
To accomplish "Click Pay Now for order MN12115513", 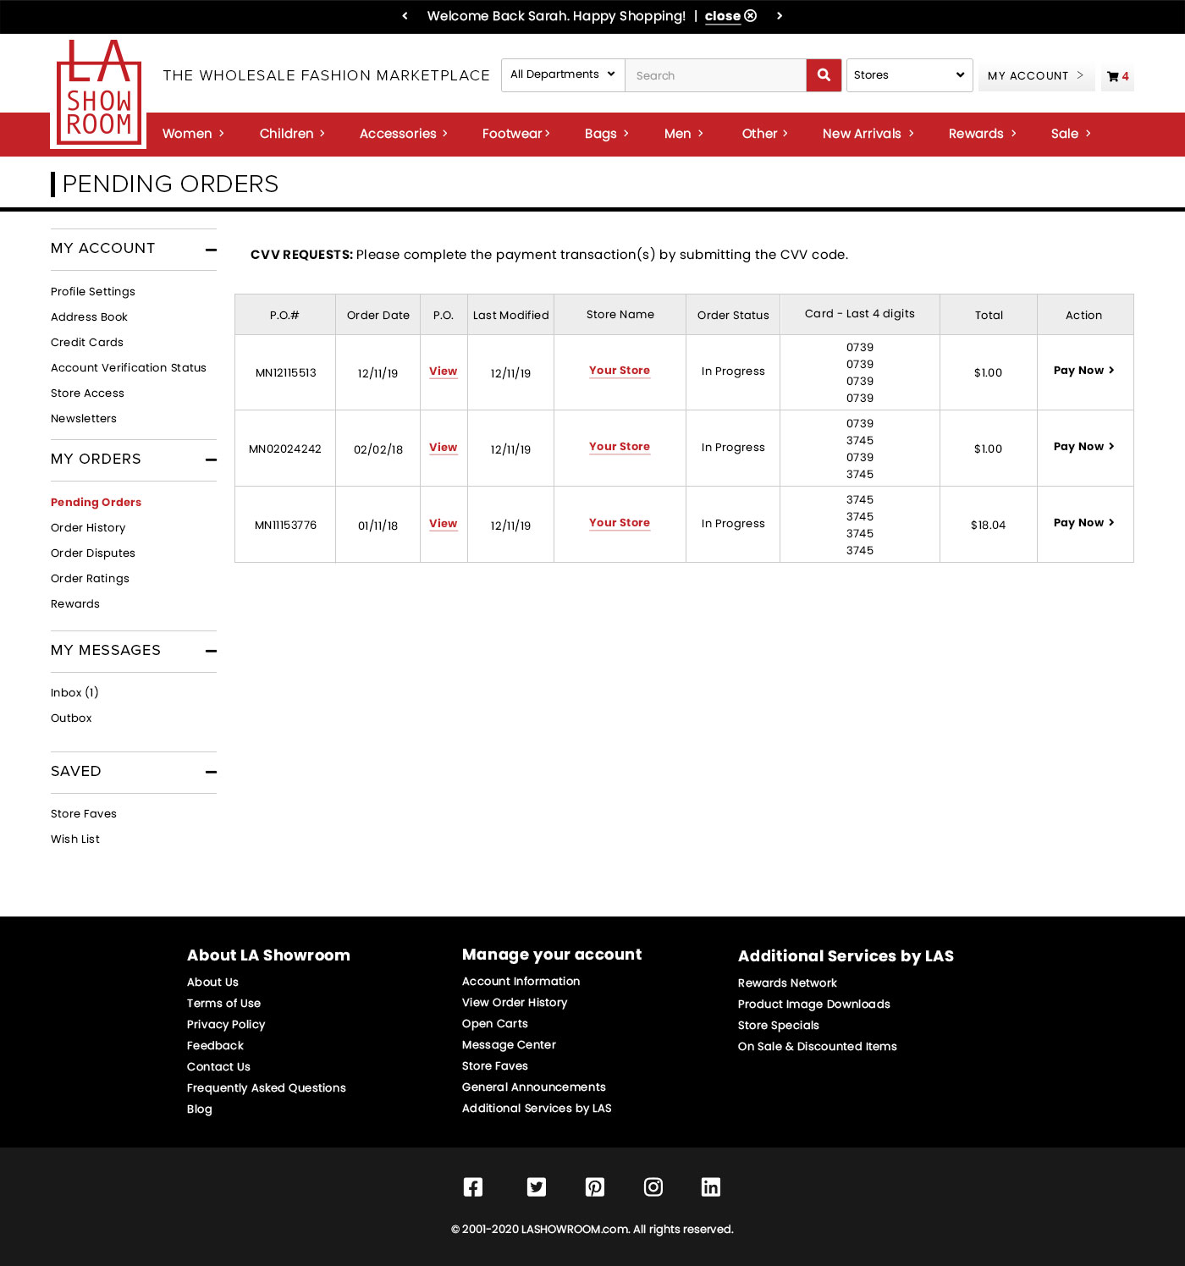I will (1083, 371).
